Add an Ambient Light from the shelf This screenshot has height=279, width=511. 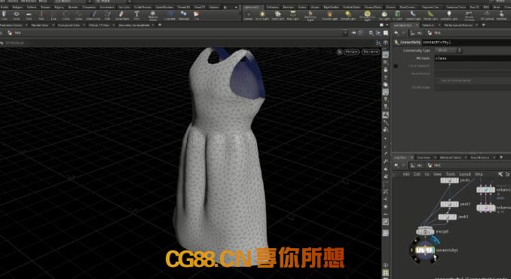448,15
